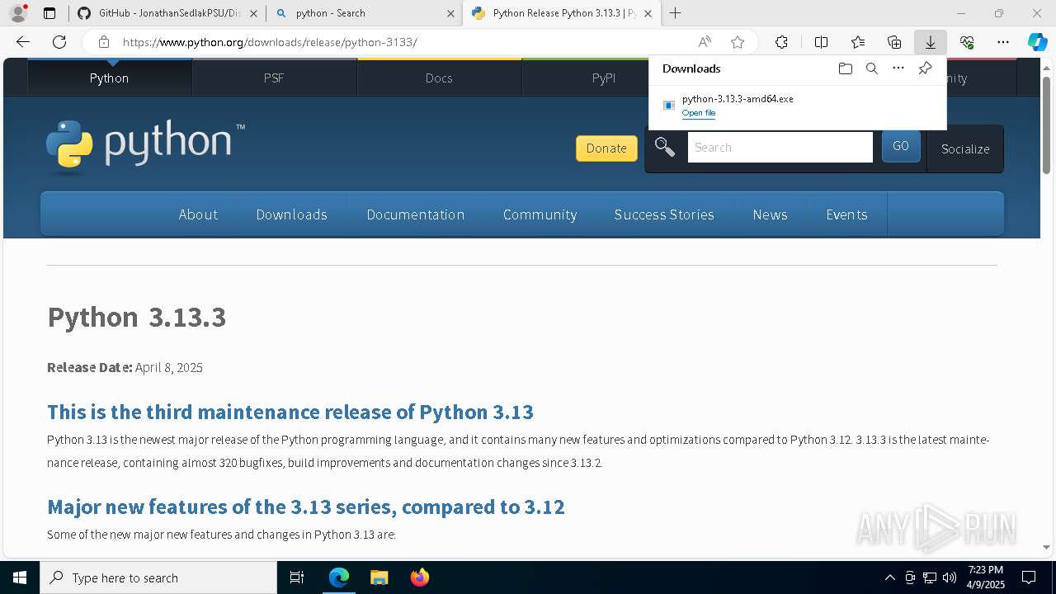Screen dimensions: 1056x594
Task: Launch Firefox from the taskbar
Action: (x=419, y=577)
